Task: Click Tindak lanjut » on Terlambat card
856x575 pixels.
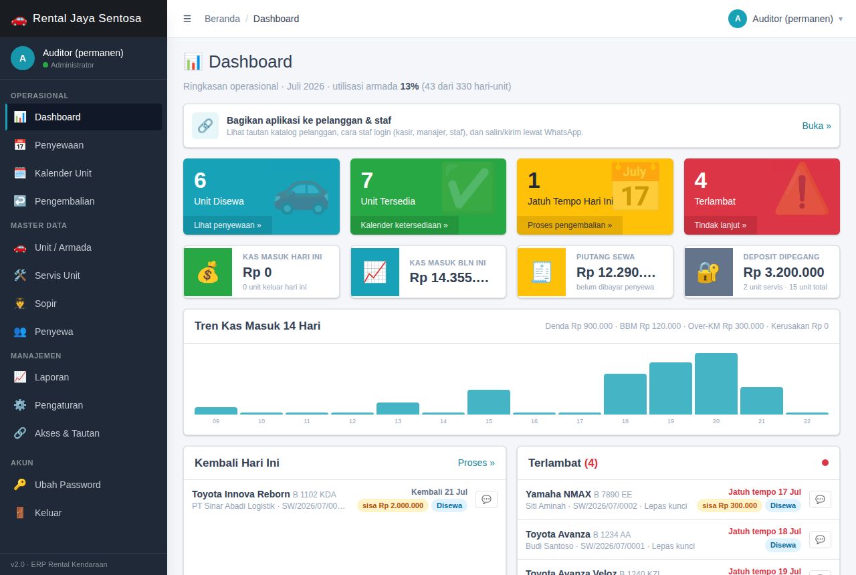Action: [720, 225]
